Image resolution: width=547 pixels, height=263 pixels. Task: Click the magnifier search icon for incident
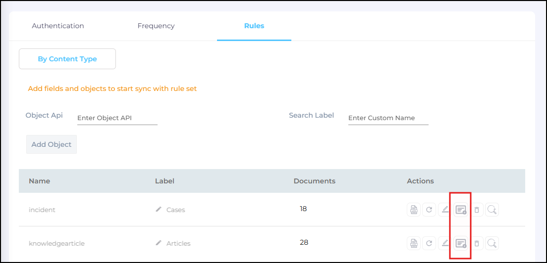tap(492, 210)
